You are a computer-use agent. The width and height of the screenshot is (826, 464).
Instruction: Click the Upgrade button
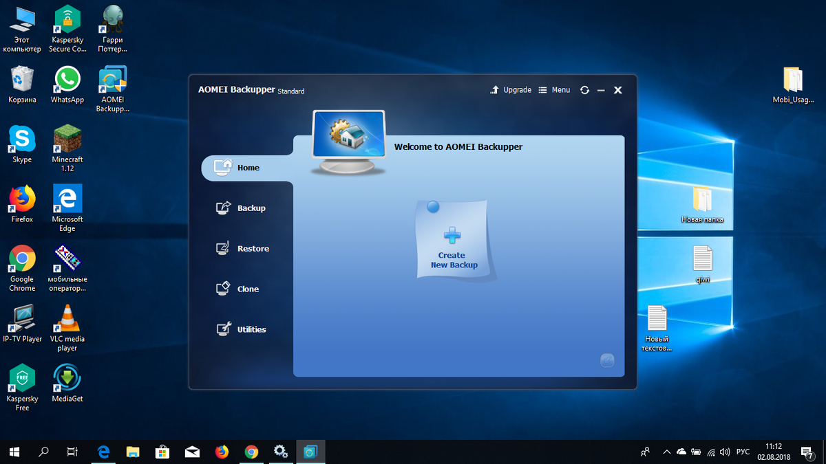click(511, 90)
